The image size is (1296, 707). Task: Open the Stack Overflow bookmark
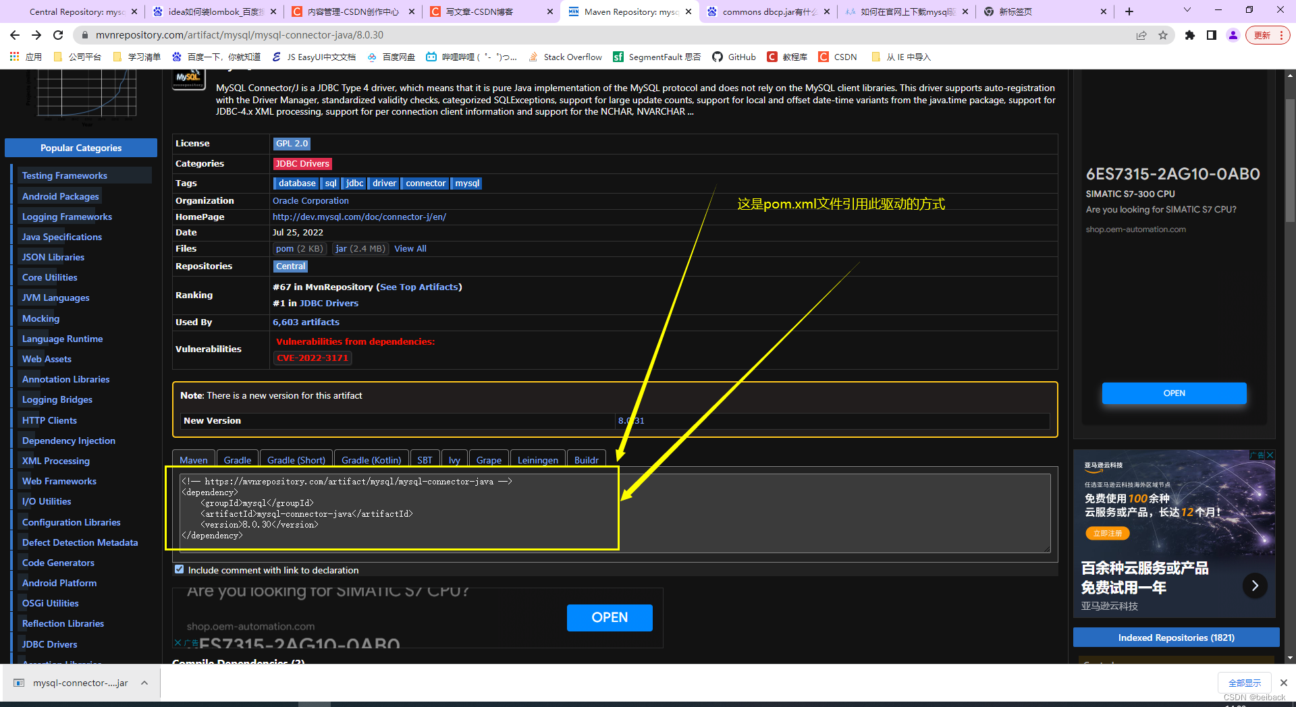pos(566,57)
